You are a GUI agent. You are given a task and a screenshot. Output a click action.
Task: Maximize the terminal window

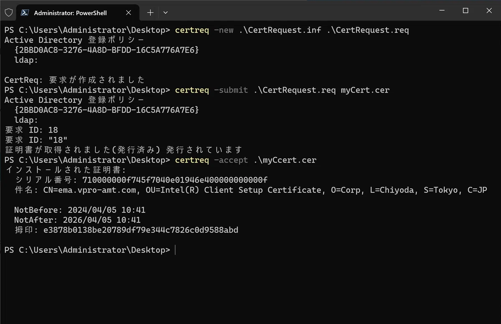pyautogui.click(x=466, y=11)
